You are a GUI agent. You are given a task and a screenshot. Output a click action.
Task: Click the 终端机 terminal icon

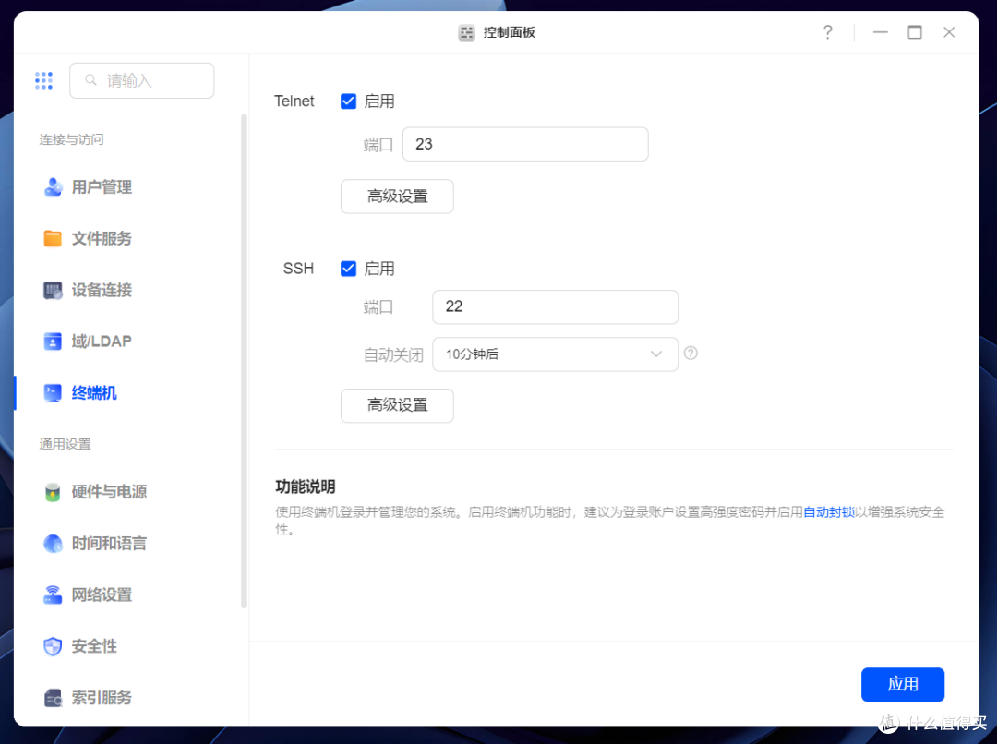(x=53, y=393)
